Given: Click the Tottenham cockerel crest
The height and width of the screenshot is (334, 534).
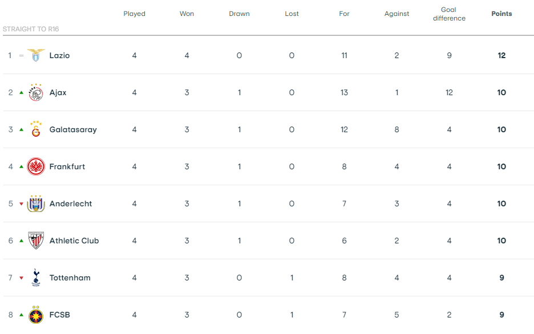Looking at the screenshot, I should pos(36,278).
